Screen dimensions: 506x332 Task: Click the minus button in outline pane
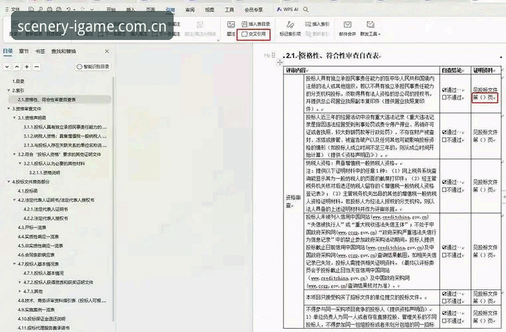tap(37, 67)
